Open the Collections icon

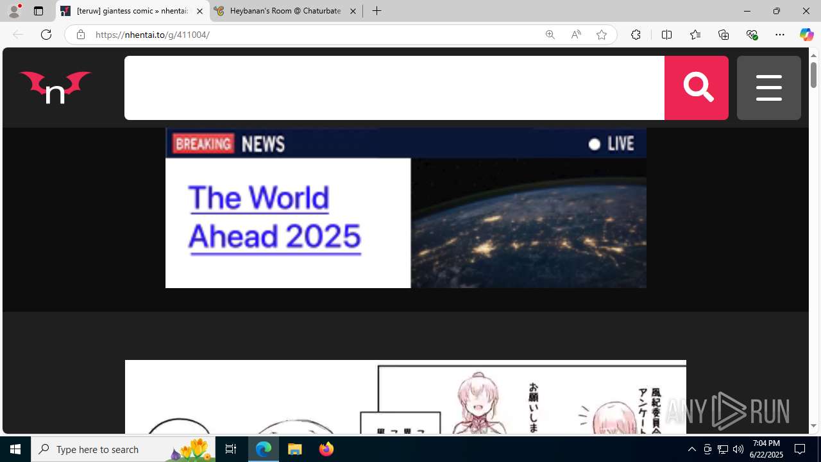[724, 35]
